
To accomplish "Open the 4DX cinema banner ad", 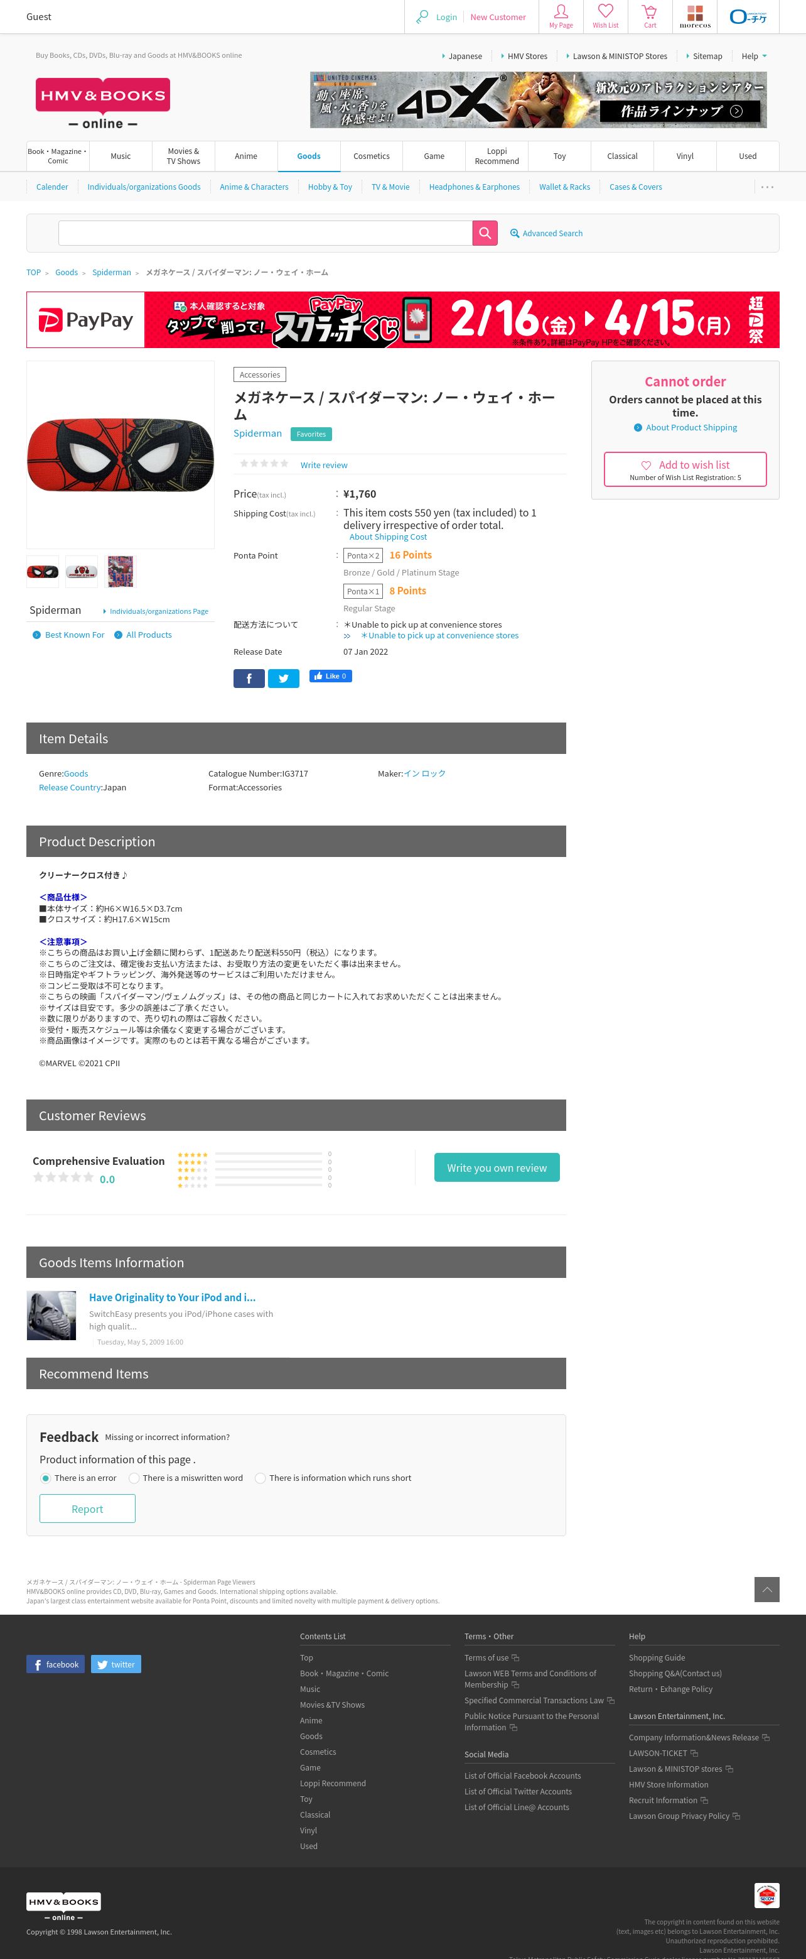I will [538, 100].
